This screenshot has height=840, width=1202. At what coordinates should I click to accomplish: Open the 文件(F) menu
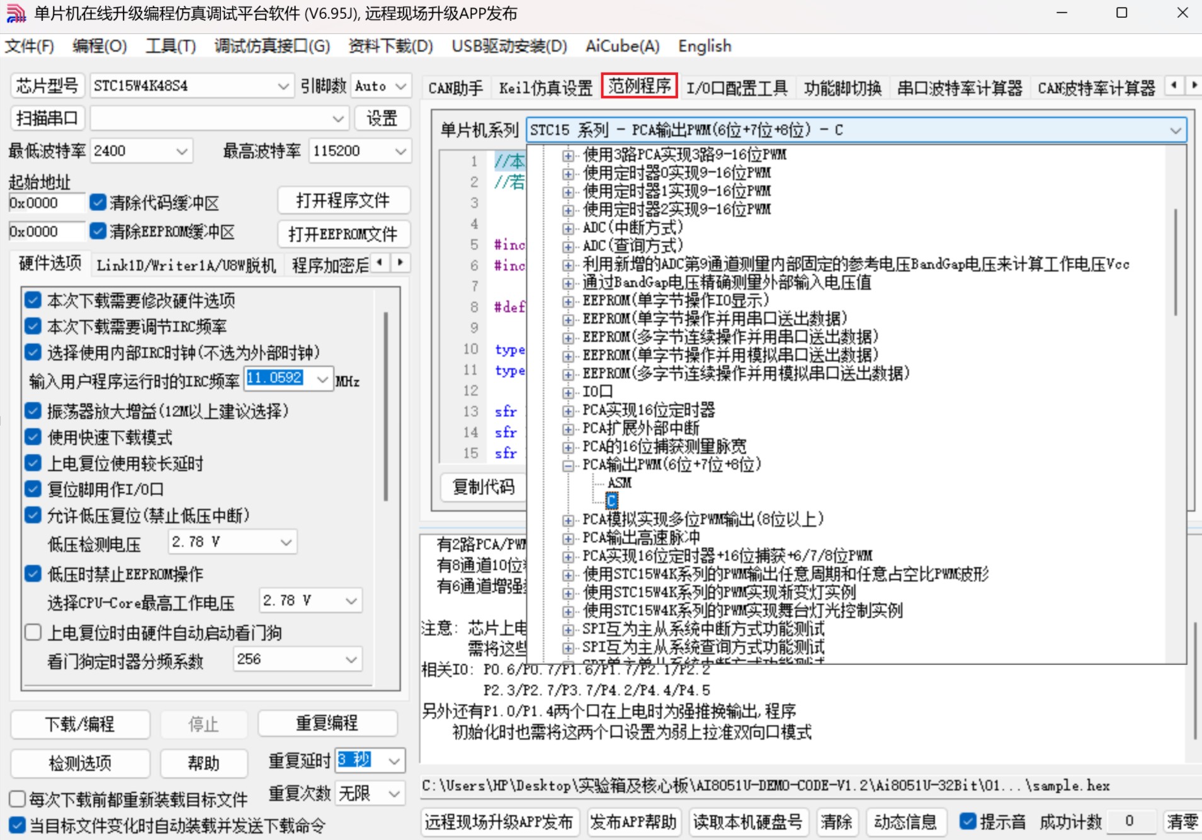(30, 47)
